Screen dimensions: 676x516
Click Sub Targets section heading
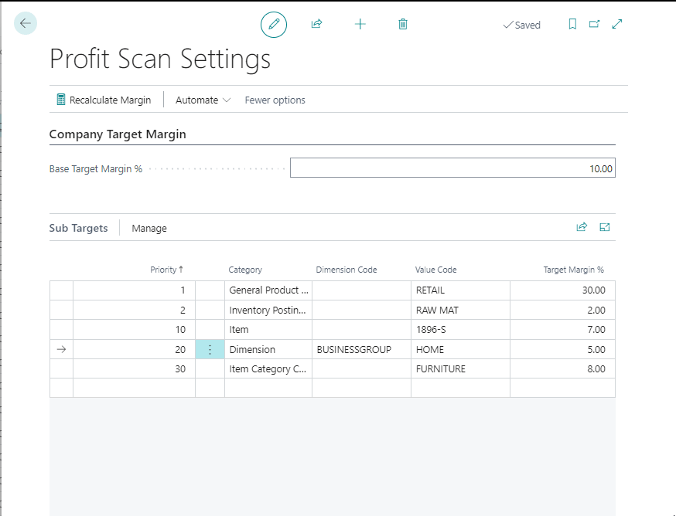tap(78, 228)
